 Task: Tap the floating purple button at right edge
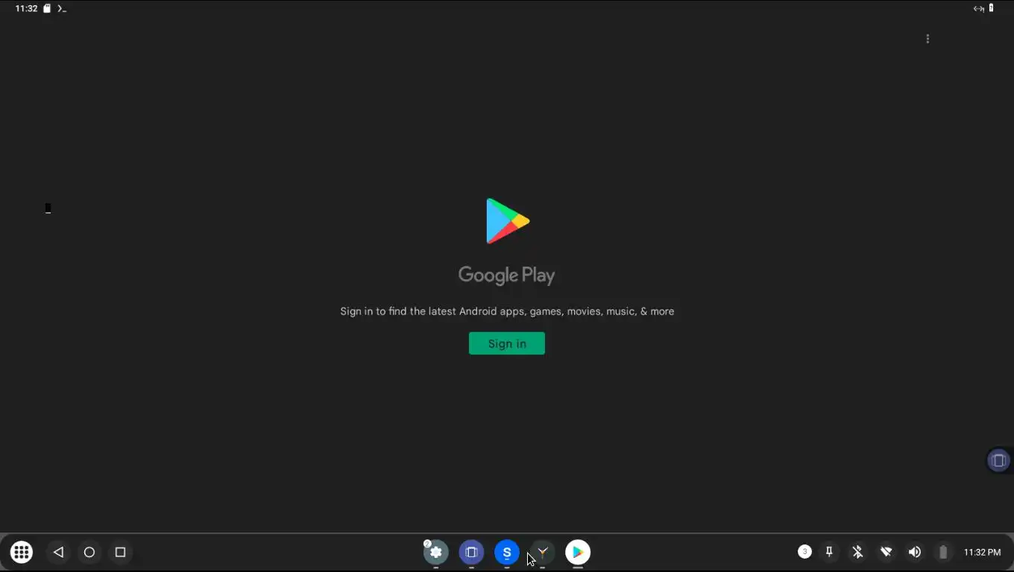(998, 460)
